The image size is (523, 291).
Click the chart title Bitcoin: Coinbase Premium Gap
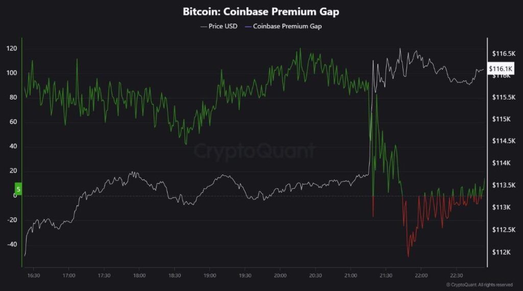[261, 12]
